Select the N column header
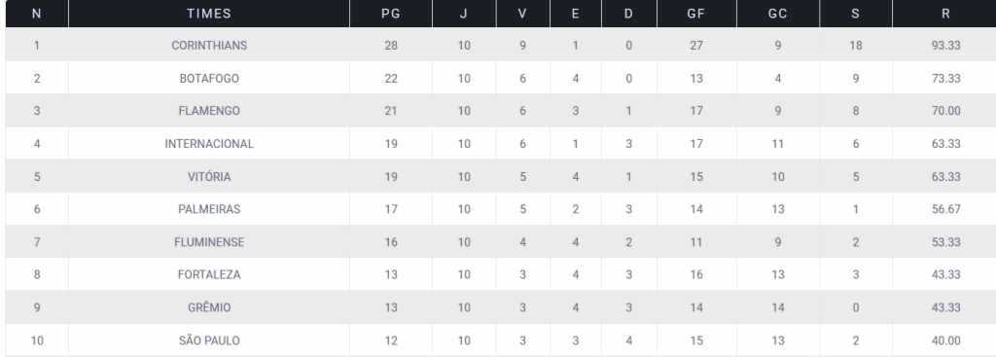The height and width of the screenshot is (357, 996). (37, 14)
